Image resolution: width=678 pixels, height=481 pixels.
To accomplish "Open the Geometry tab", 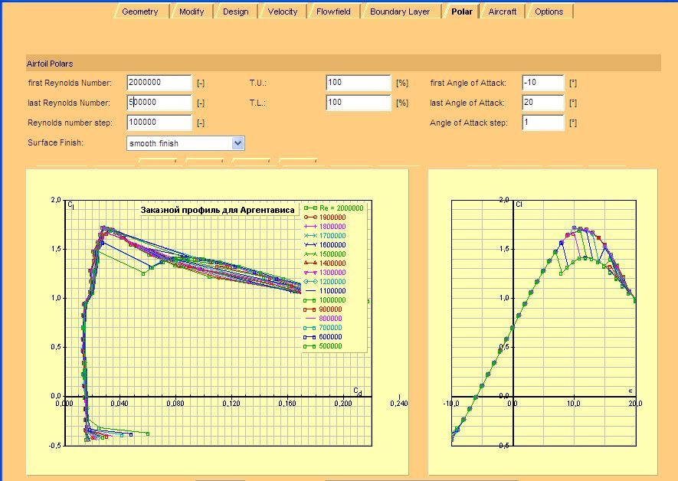I will point(140,11).
